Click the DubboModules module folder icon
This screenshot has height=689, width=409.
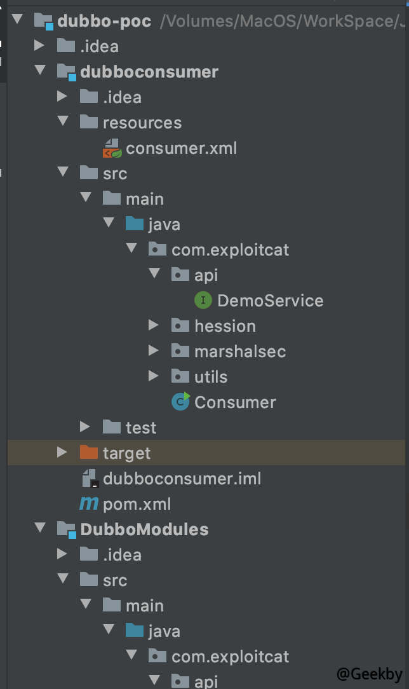pos(67,529)
